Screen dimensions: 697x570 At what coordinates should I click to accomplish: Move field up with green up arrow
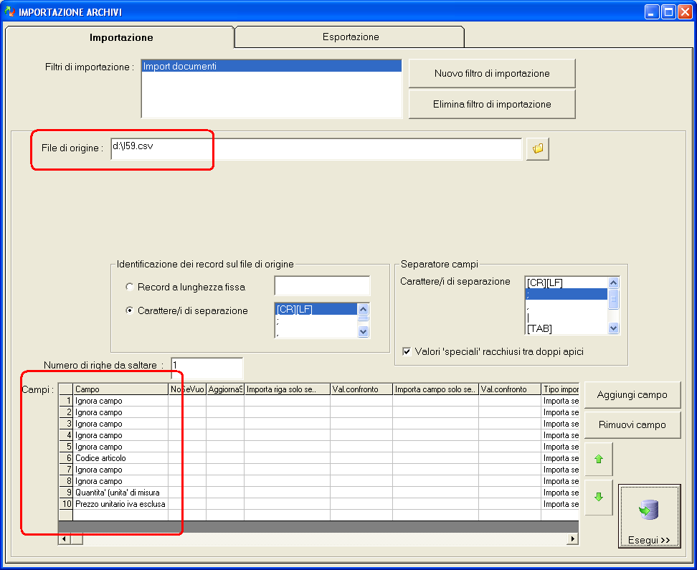click(599, 460)
